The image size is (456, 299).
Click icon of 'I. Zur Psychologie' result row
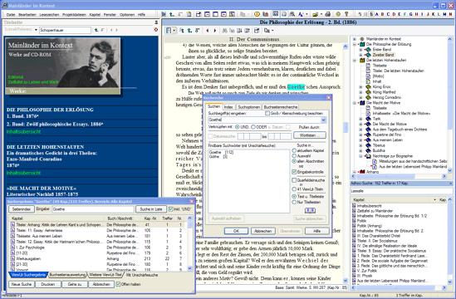click(x=12, y=248)
